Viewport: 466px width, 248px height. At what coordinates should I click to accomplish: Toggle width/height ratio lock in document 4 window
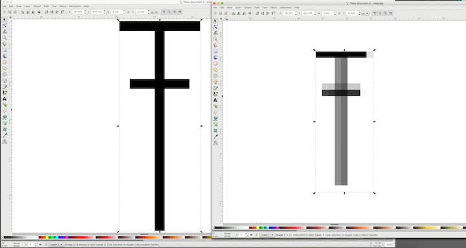click(x=338, y=13)
